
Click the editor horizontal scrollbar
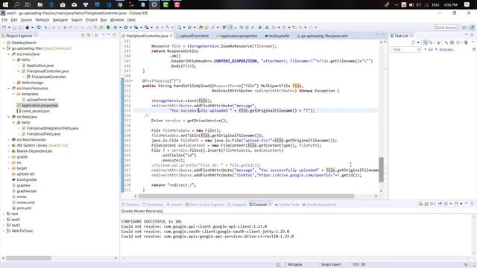pos(246,197)
